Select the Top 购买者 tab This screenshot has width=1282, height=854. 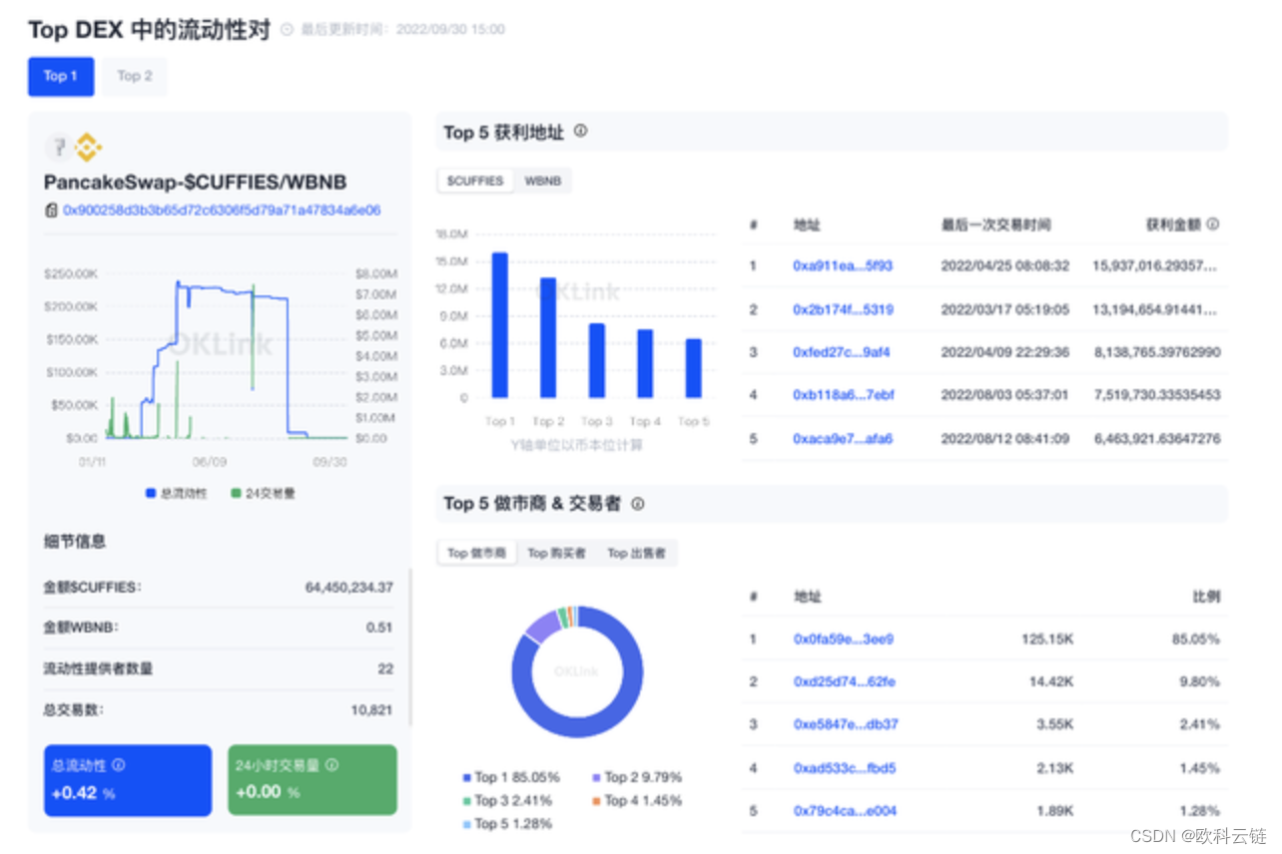[556, 553]
